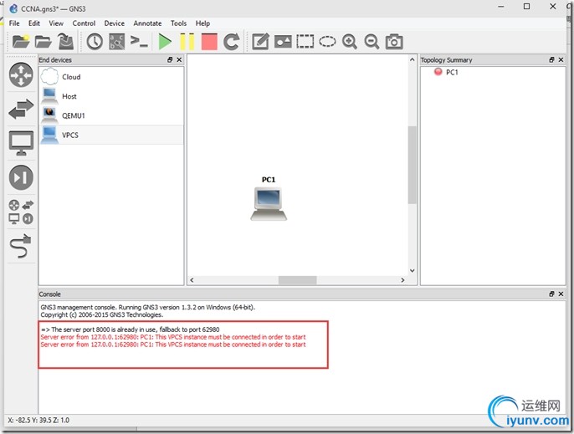The width and height of the screenshot is (574, 434).
Task: Select Cloud in End devices list
Action: pyautogui.click(x=111, y=77)
